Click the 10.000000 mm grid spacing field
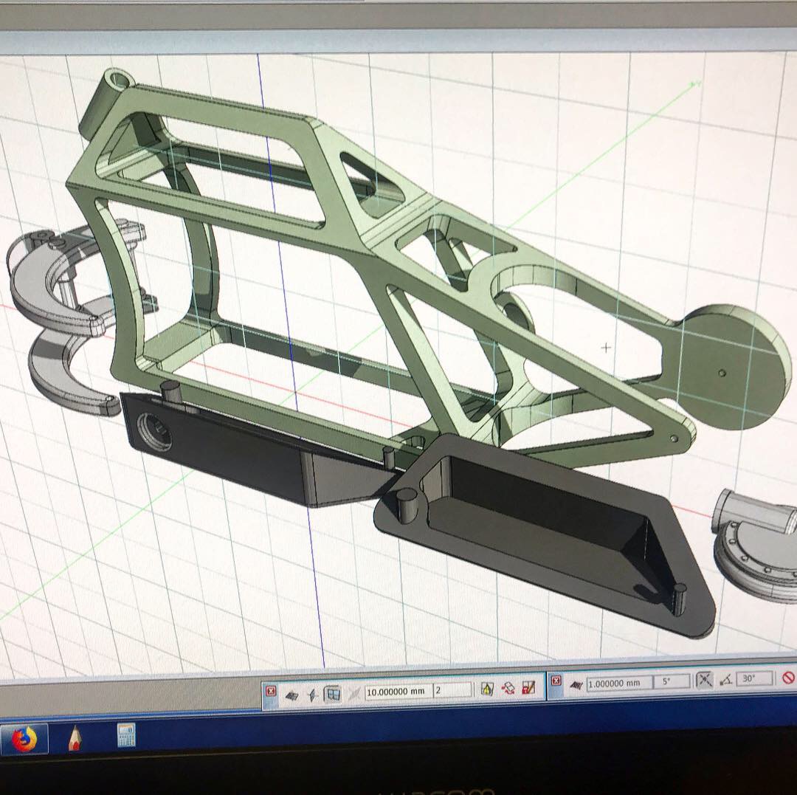The width and height of the screenshot is (797, 795). [x=396, y=691]
